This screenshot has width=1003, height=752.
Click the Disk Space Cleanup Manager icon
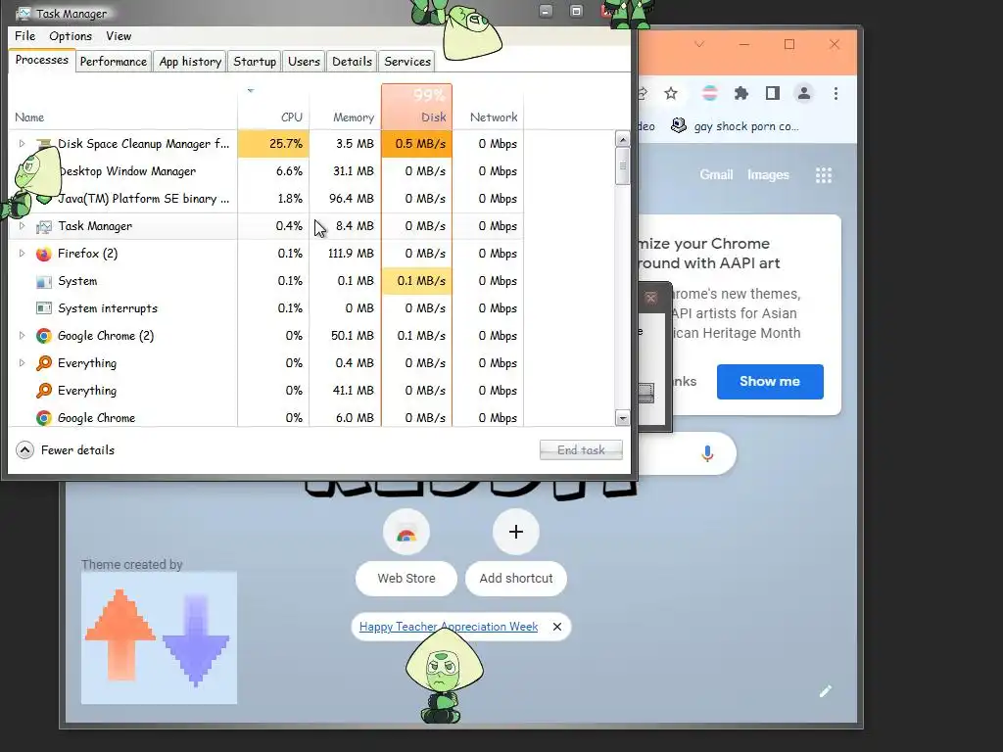(x=43, y=143)
